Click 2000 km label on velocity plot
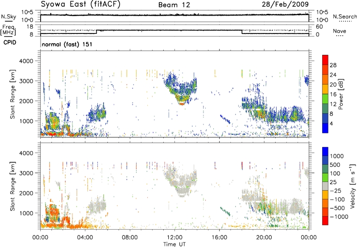 pyautogui.click(x=26, y=193)
